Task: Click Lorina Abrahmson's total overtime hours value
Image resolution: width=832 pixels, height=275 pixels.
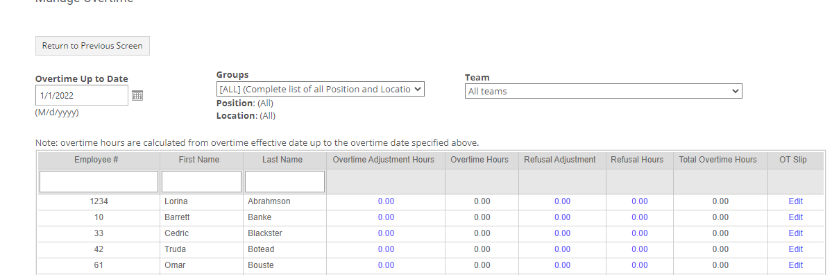Action: pyautogui.click(x=720, y=202)
